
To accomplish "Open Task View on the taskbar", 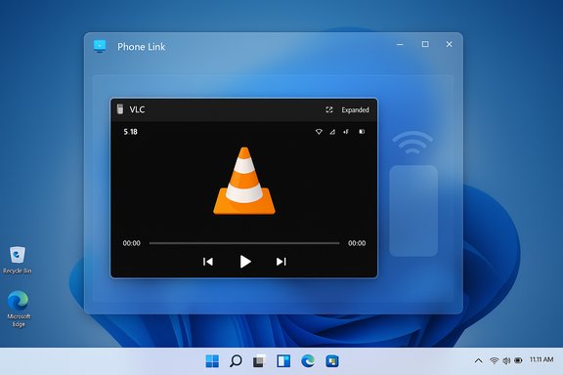I will (260, 361).
